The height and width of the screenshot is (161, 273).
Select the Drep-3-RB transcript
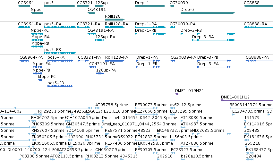click(208, 34)
